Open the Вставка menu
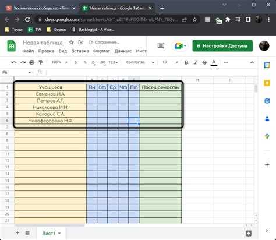The image size is (276, 240). click(80, 51)
